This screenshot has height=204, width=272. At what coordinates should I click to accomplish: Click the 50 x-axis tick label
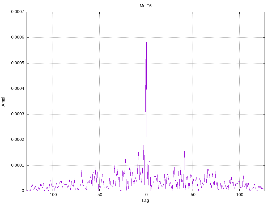[193, 195]
